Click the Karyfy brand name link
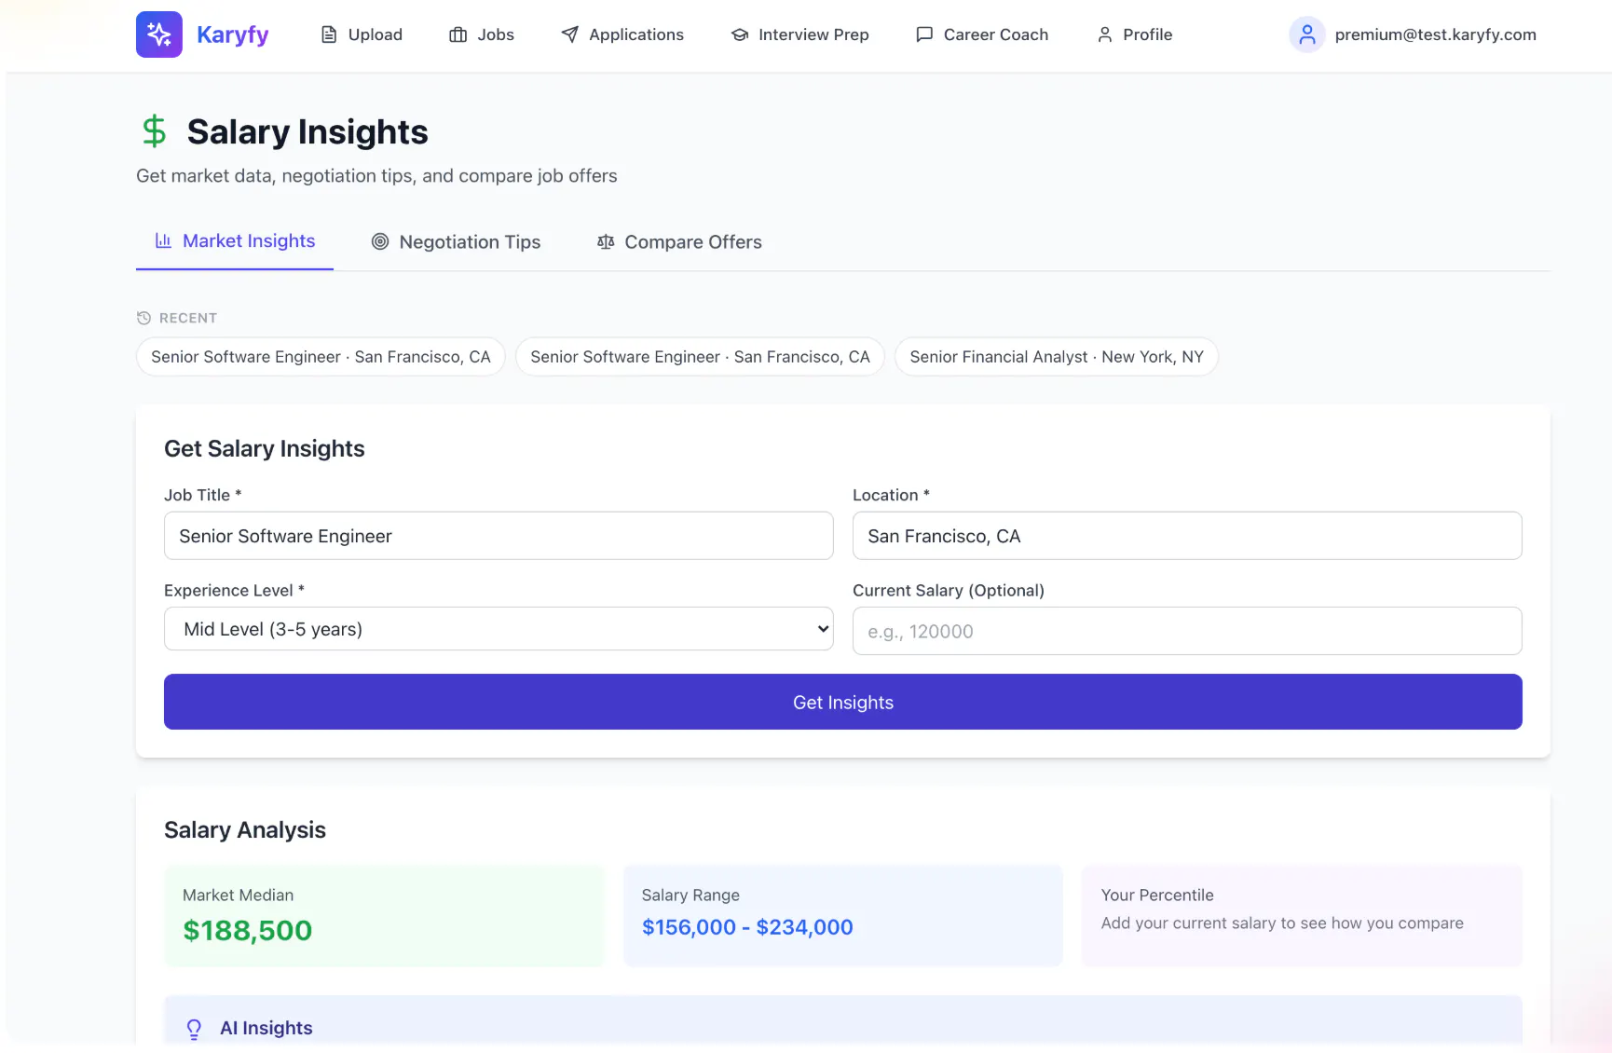The image size is (1612, 1053). [233, 34]
